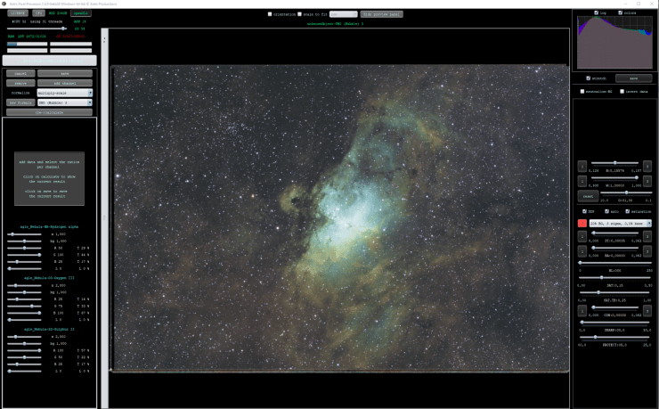Open the 20% BG, 3 sigma preset dropdown

point(621,223)
